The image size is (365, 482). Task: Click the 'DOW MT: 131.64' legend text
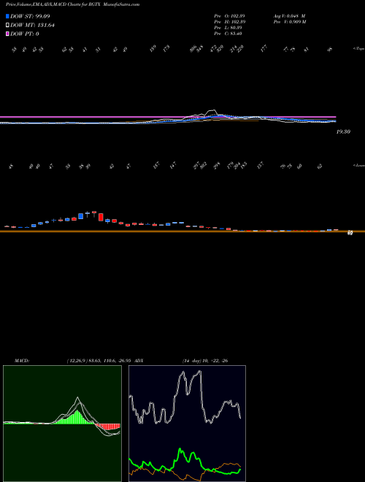(x=32, y=26)
